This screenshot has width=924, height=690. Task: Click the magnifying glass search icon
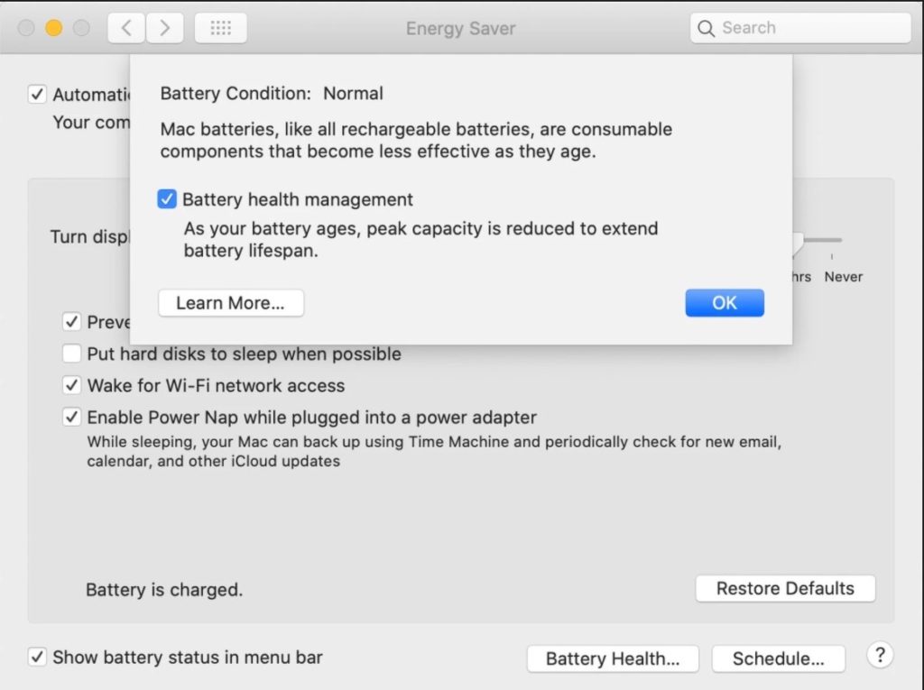click(706, 28)
